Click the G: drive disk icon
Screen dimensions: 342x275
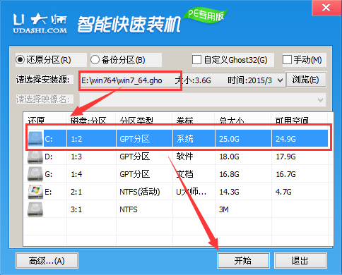coord(35,174)
